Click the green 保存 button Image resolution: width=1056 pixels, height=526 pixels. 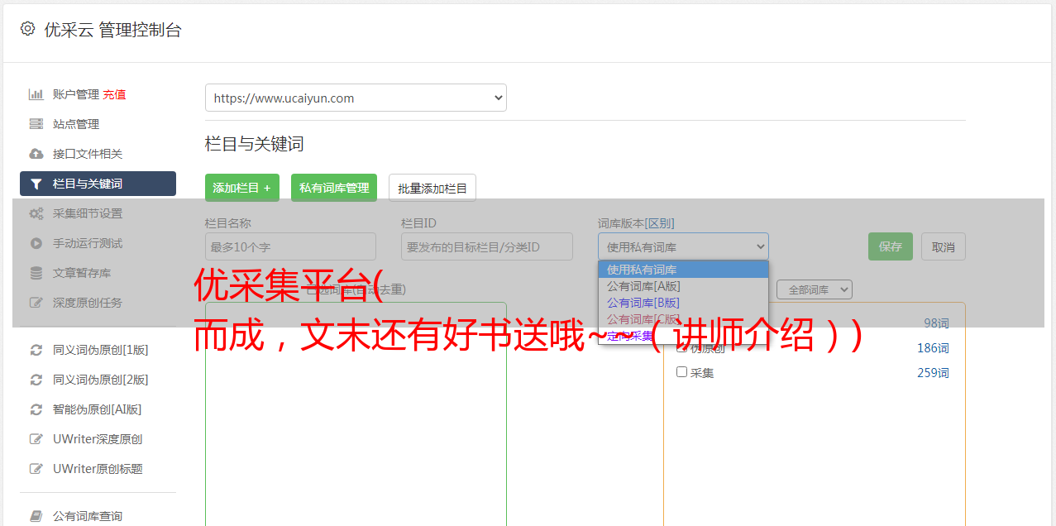click(891, 246)
